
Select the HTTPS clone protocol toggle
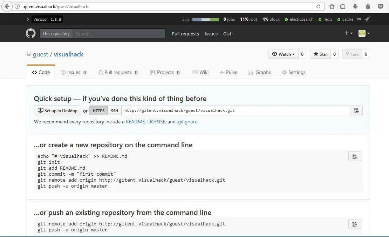coord(98,110)
